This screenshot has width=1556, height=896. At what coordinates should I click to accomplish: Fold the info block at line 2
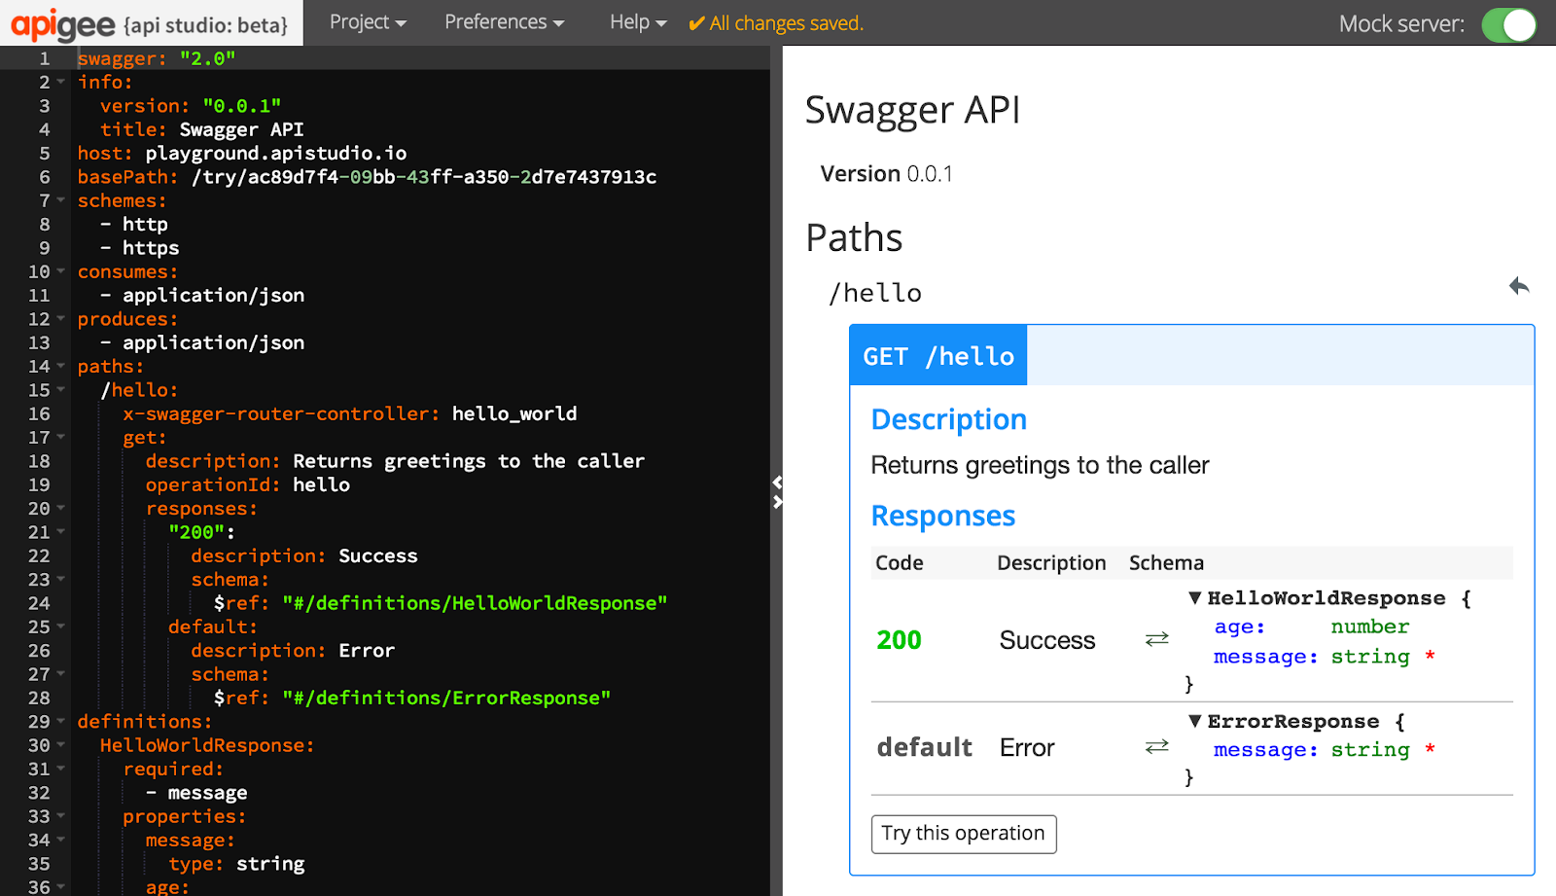[x=61, y=82]
